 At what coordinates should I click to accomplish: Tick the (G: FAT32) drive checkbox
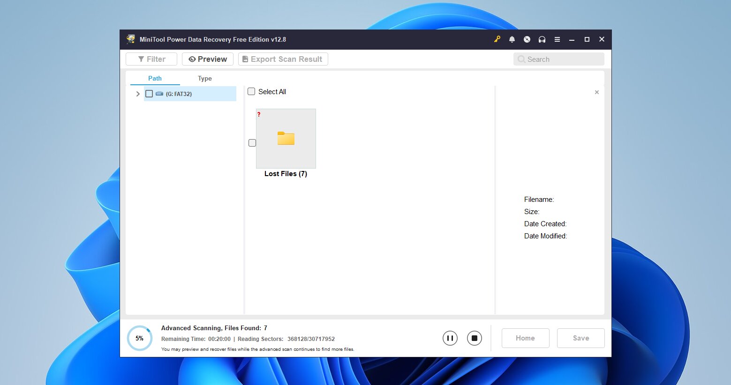click(x=149, y=94)
